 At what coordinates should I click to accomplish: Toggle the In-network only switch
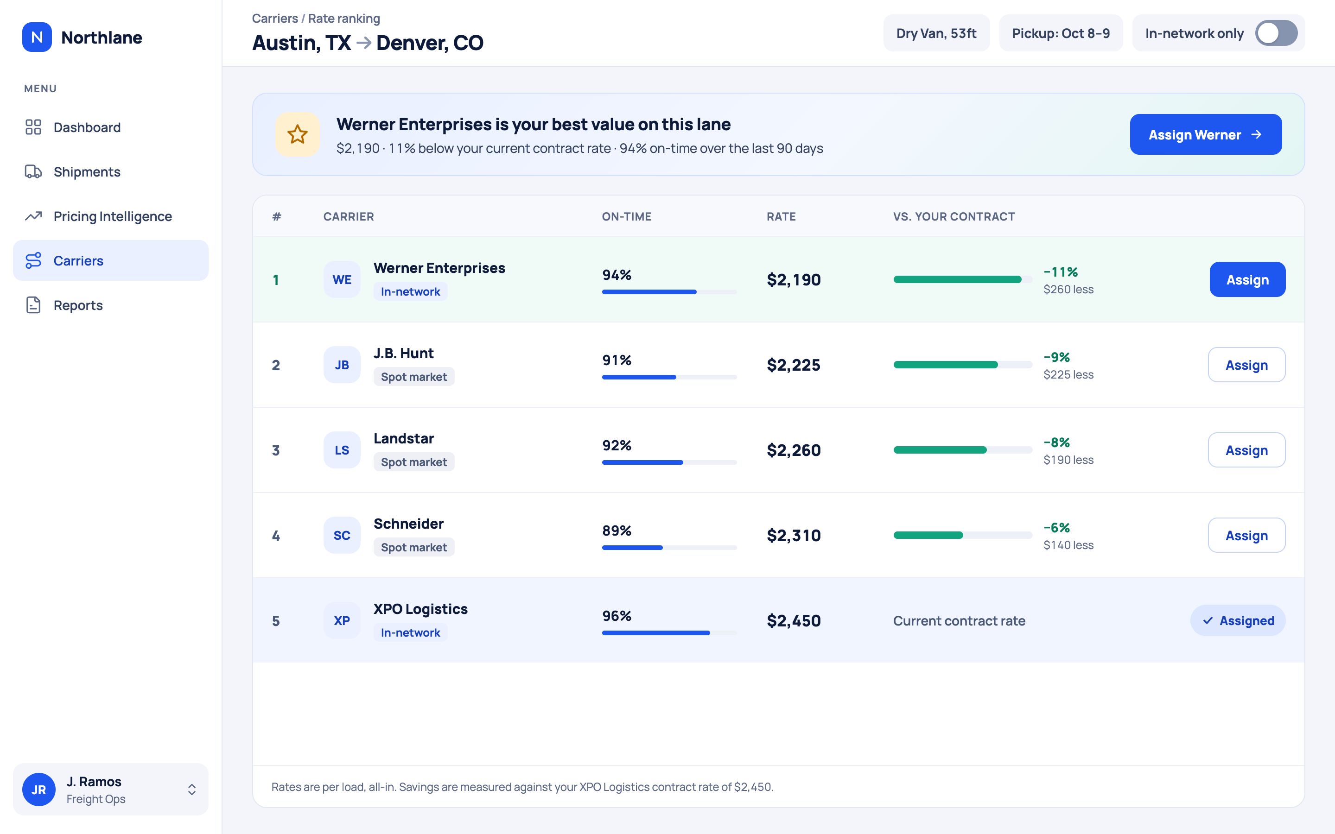pyautogui.click(x=1276, y=33)
